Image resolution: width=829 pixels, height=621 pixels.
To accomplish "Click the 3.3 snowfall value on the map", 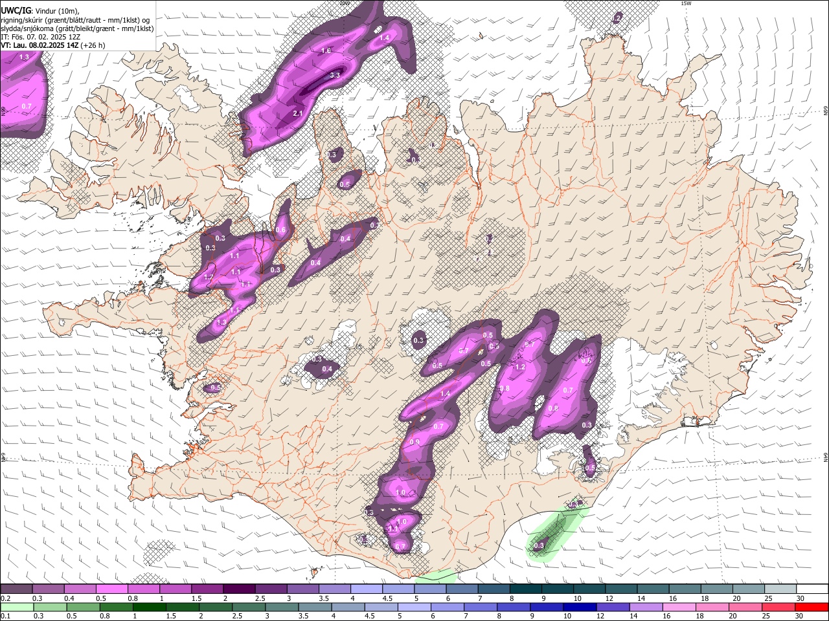I will [335, 76].
